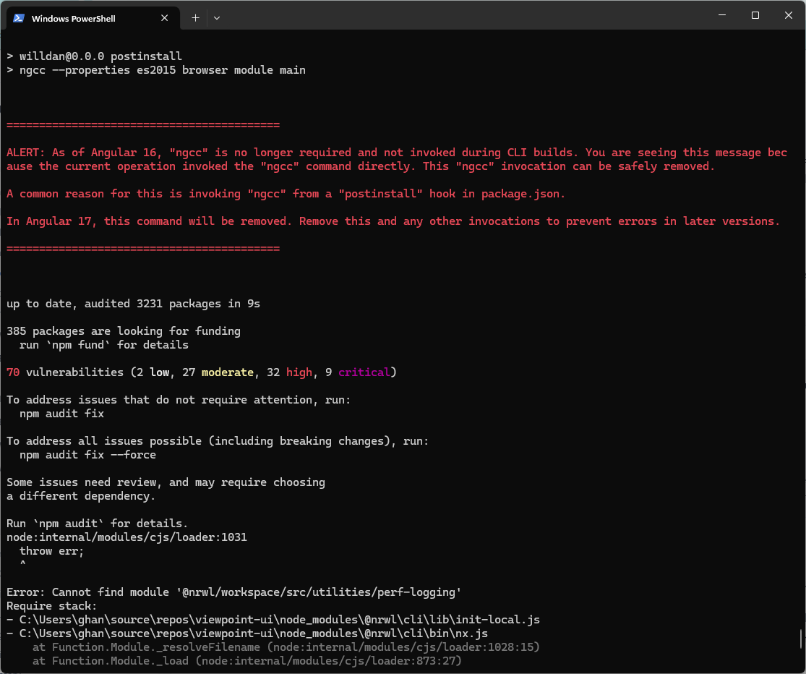The width and height of the screenshot is (806, 674).
Task: Click the 'In Angular 17, this command' line
Action: coord(393,221)
